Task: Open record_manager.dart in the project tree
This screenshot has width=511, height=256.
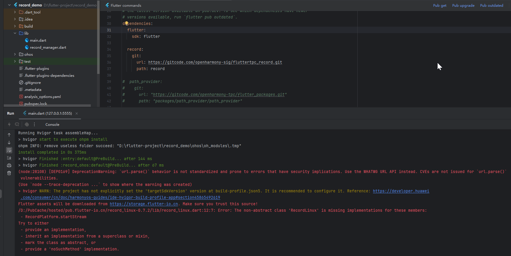Action: (48, 47)
